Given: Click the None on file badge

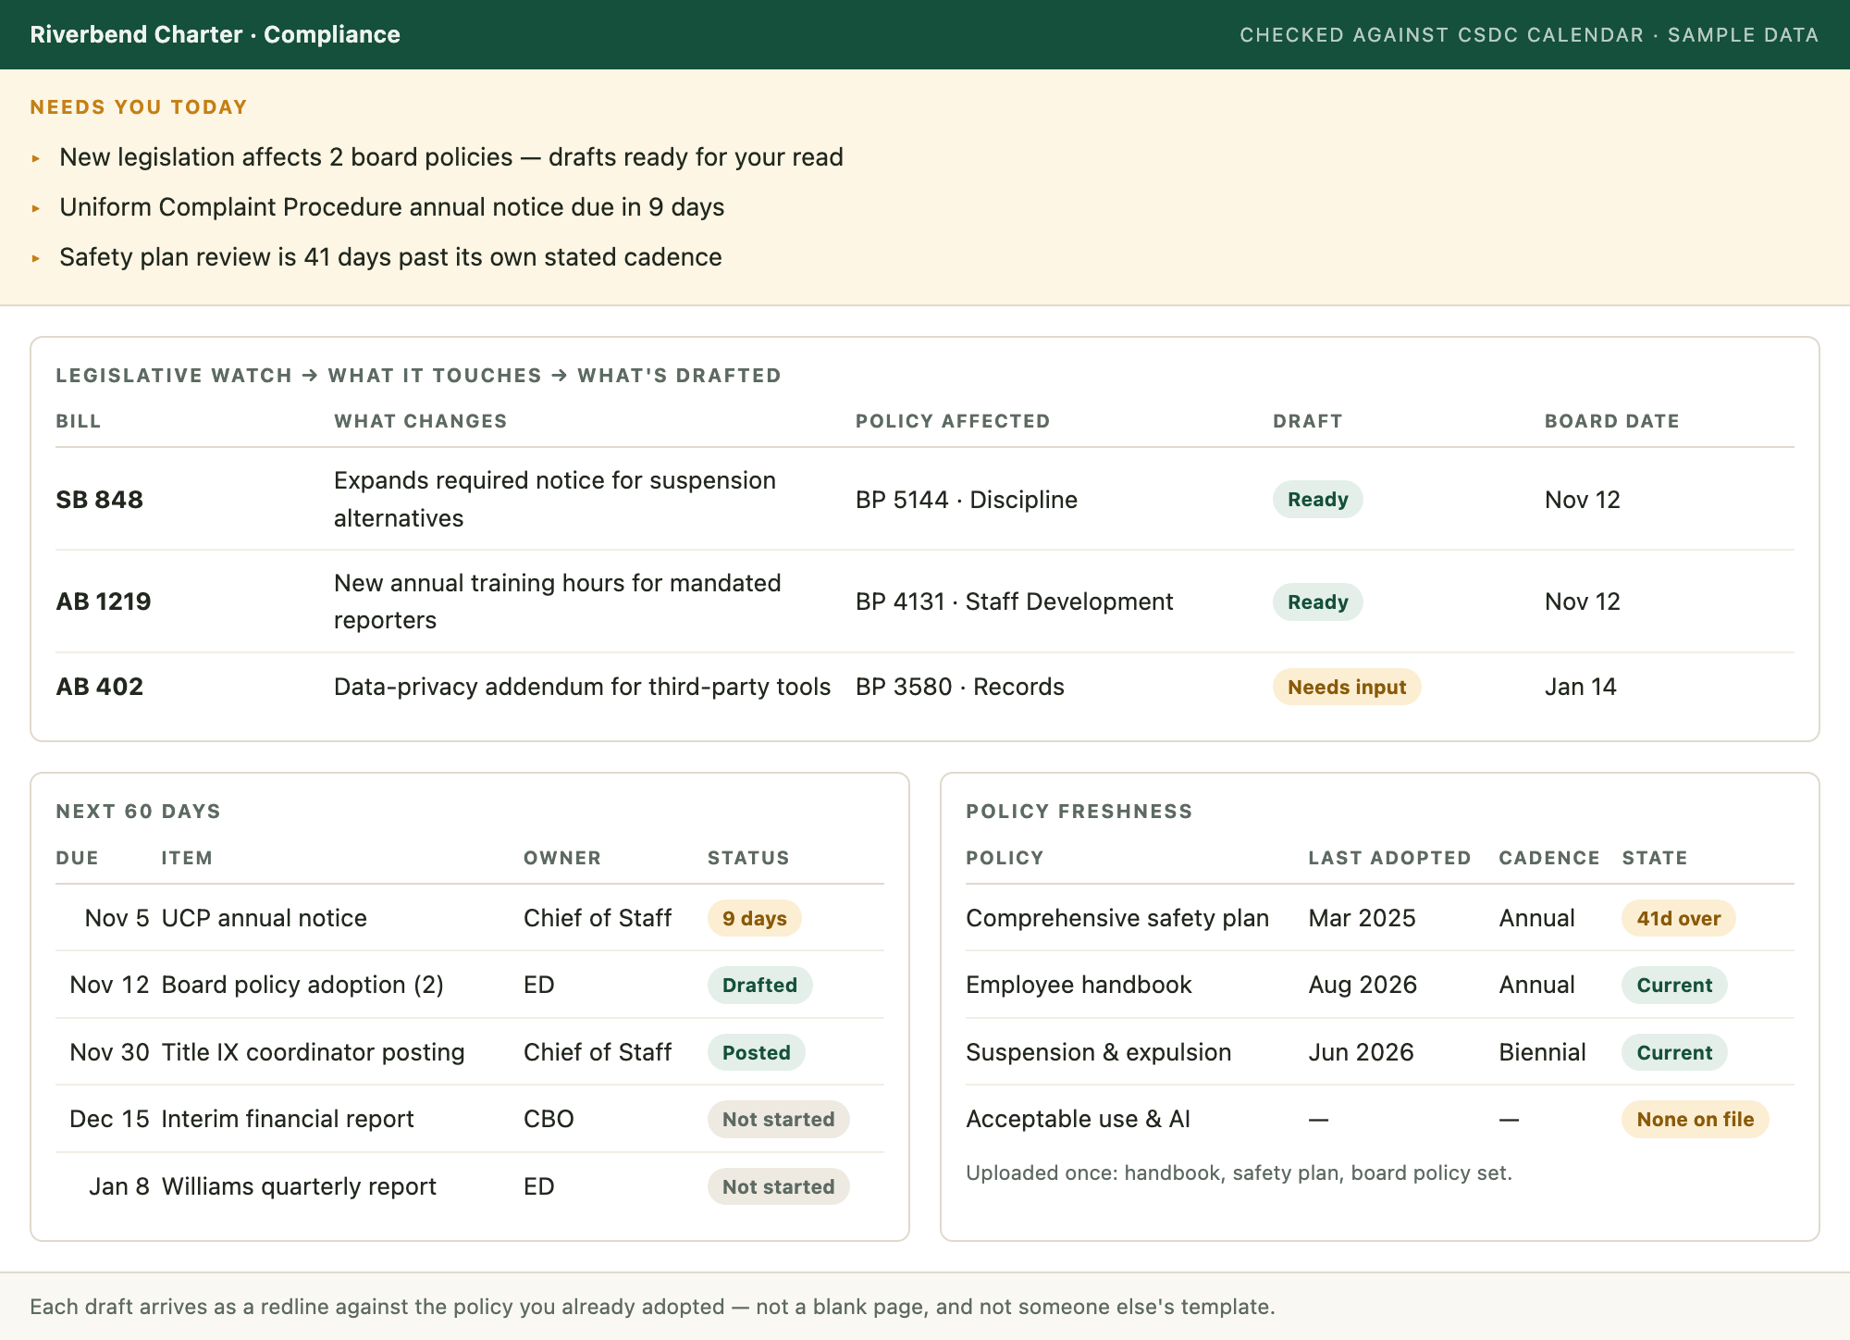Looking at the screenshot, I should click(1696, 1119).
